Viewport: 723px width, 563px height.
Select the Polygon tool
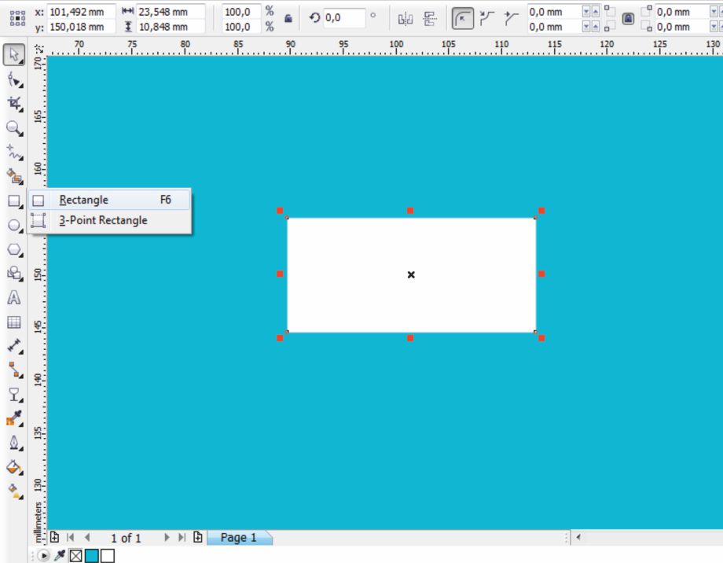coord(15,250)
